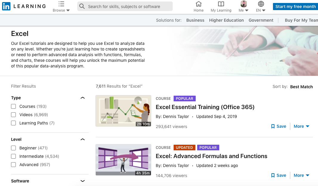Expand the Software filter section
Image resolution: width=318 pixels, height=186 pixels.
(x=83, y=181)
